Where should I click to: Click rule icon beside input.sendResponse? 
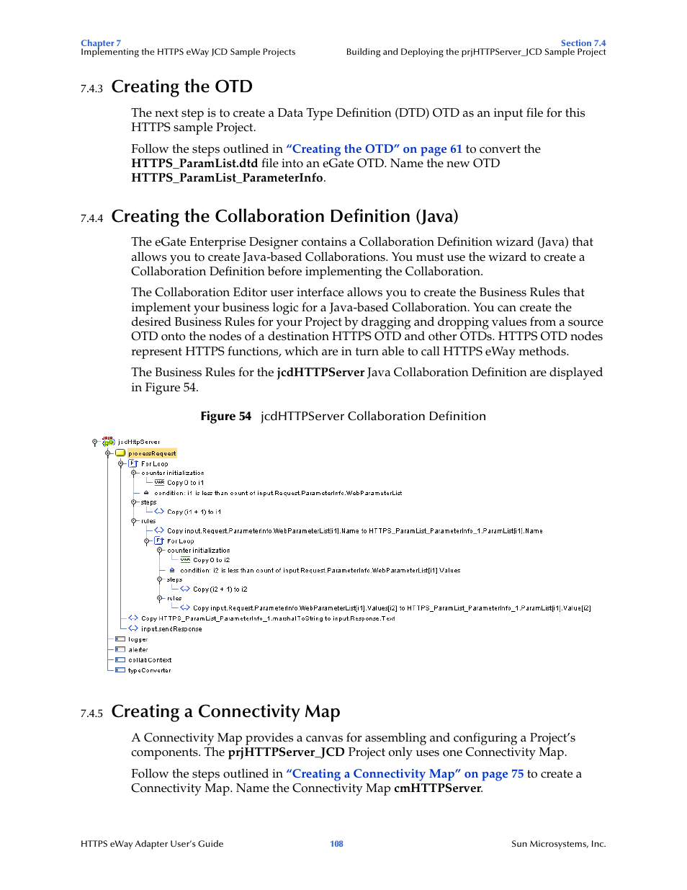point(133,628)
